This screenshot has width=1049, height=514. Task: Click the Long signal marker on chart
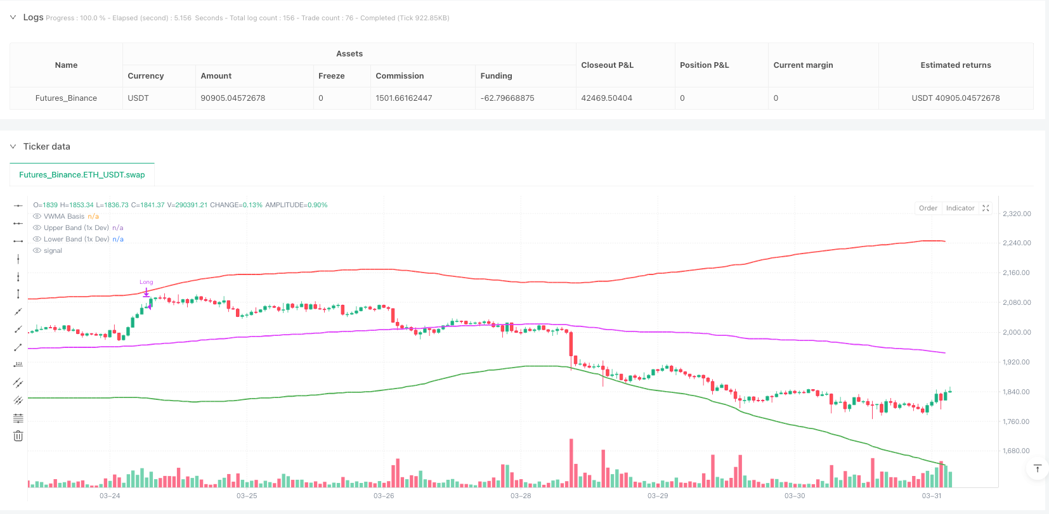(147, 289)
